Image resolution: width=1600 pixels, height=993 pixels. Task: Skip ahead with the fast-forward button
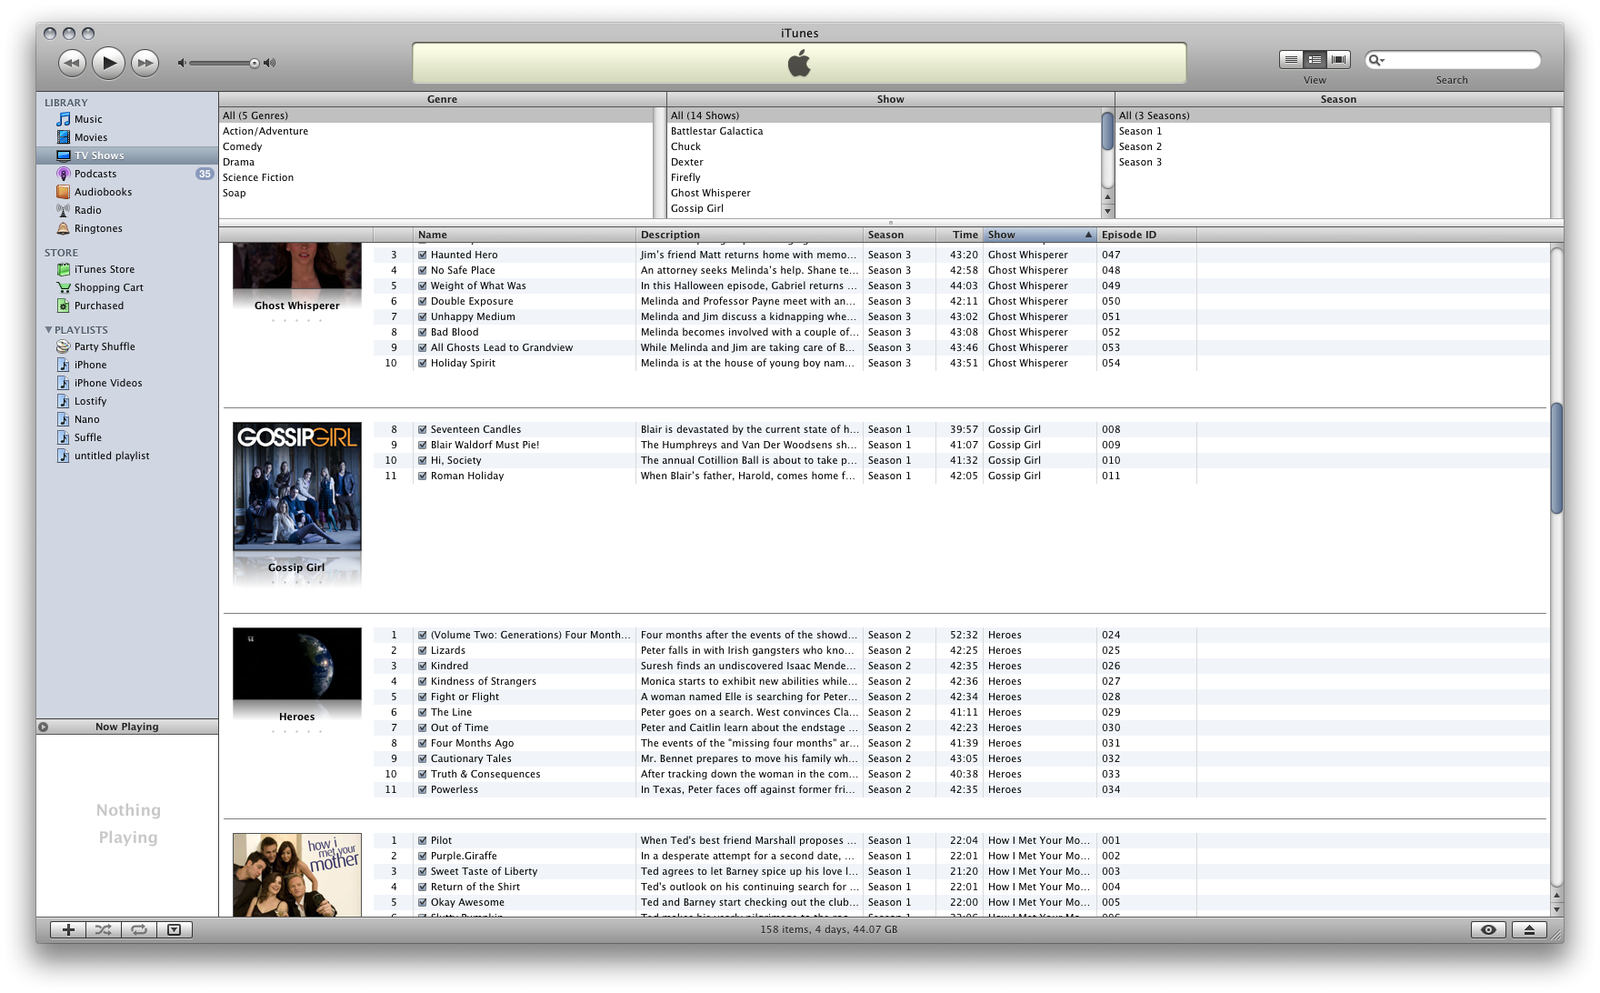[x=145, y=63]
